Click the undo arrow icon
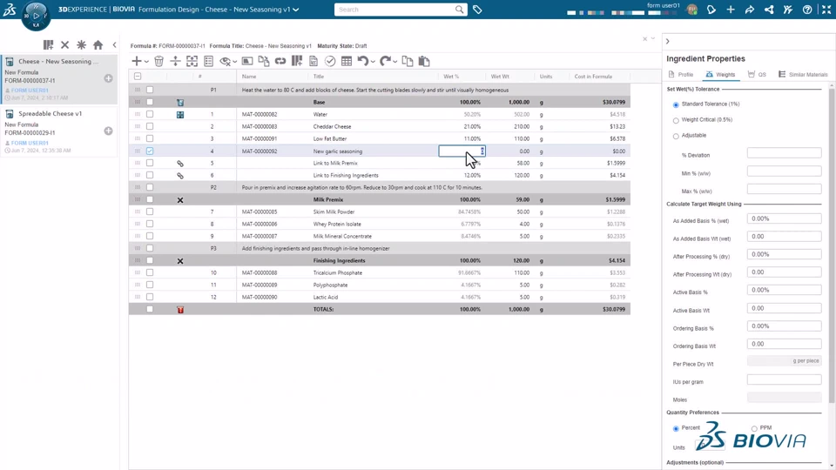This screenshot has height=470, width=836. click(363, 61)
